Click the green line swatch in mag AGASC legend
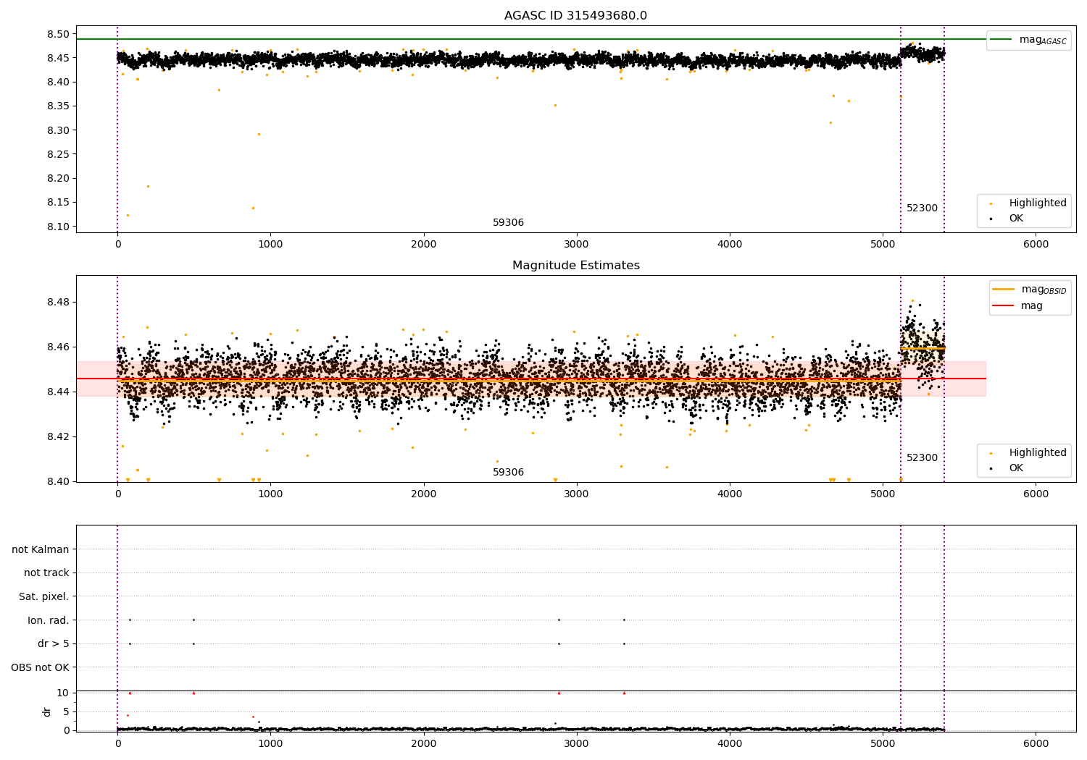1087x760 pixels. pyautogui.click(x=1001, y=40)
